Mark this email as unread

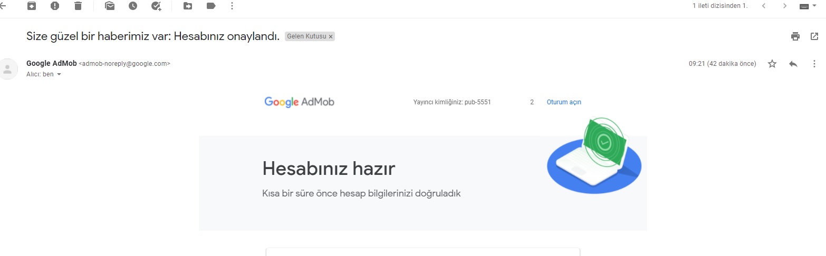110,6
